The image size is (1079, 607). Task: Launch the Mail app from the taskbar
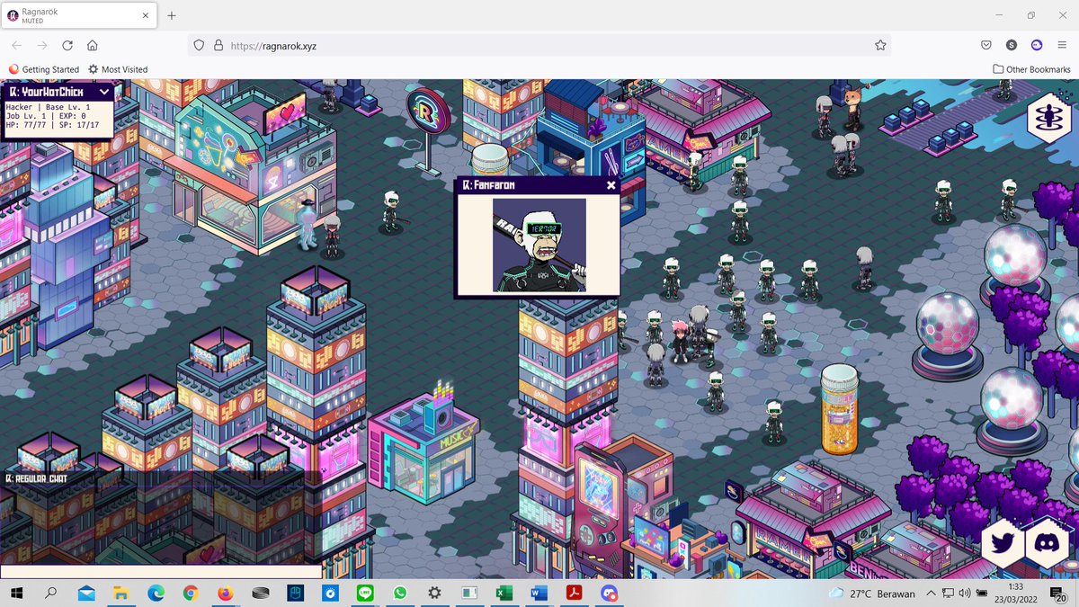click(x=86, y=594)
